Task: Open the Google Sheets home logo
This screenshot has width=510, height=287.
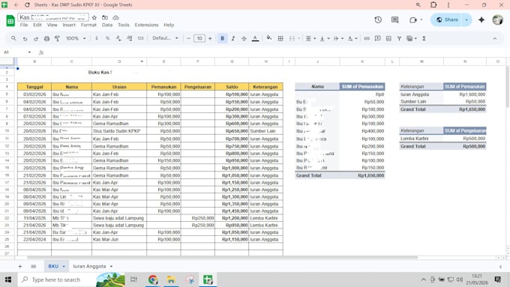Action: click(x=10, y=20)
